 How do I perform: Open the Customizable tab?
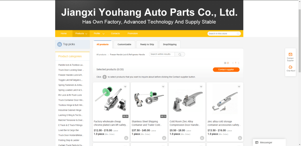[124, 44]
